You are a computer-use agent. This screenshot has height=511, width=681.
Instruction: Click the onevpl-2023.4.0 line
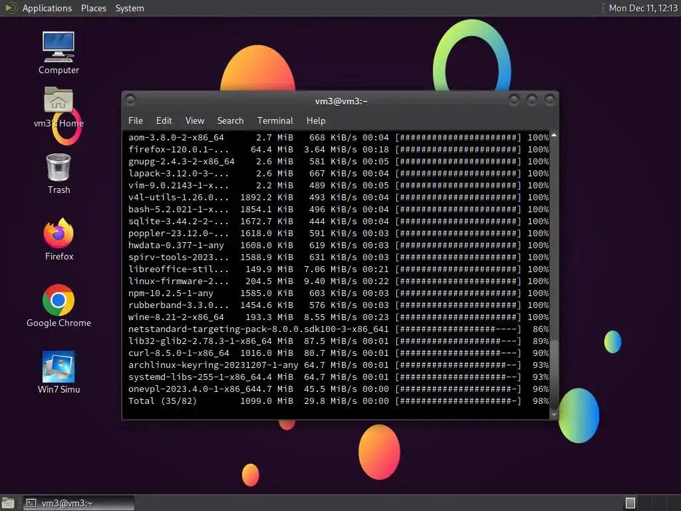pos(339,389)
